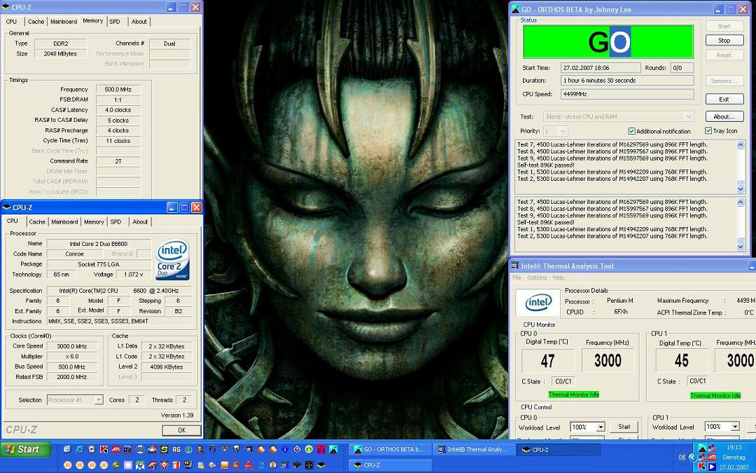Open the File menu in Intel Thermal Analysis Tool
The image size is (756, 473).
point(517,277)
